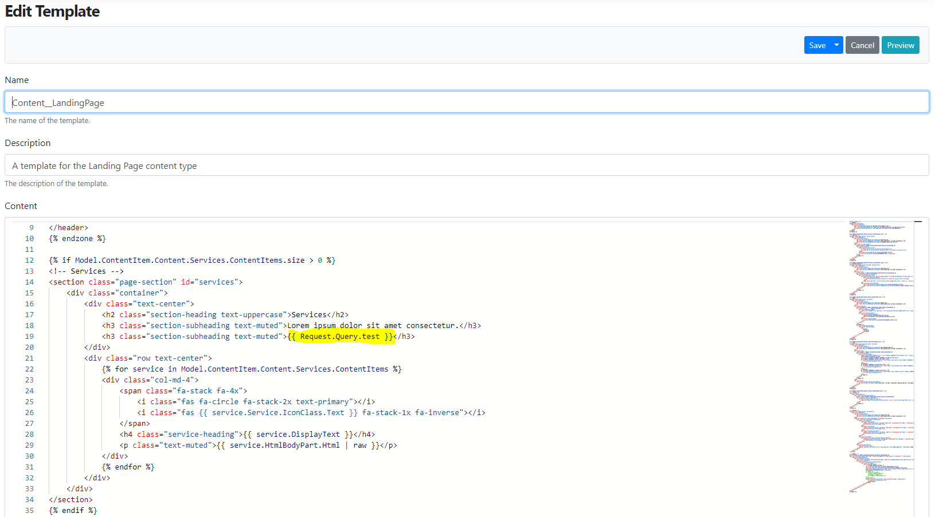
Task: Click the '<div class="row text-center">' line
Action: click(x=148, y=358)
